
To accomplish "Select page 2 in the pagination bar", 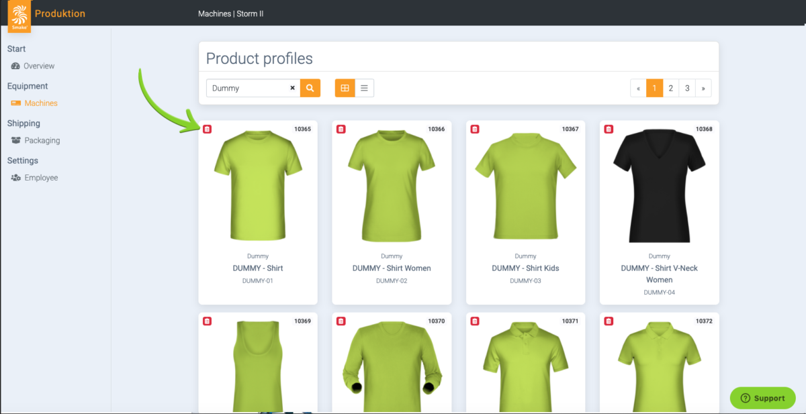I will pyautogui.click(x=670, y=88).
